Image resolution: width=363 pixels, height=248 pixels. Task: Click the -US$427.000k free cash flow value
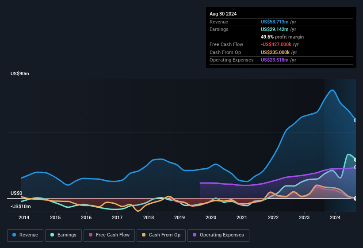pyautogui.click(x=276, y=44)
